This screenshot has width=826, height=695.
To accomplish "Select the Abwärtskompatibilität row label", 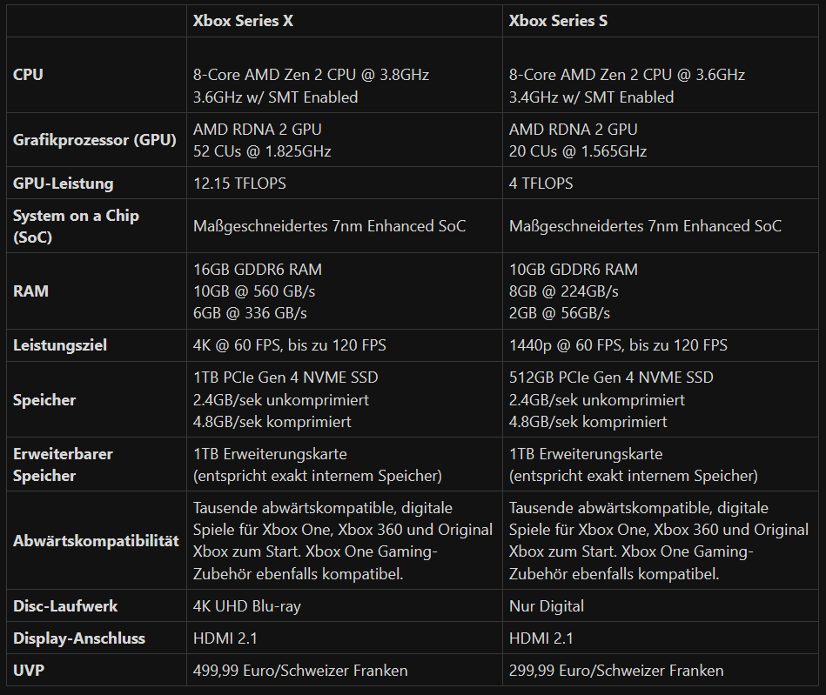I will (x=96, y=541).
